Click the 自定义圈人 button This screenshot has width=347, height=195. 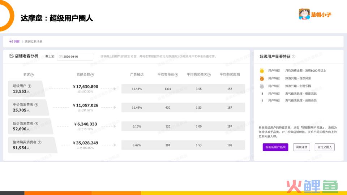tap(325, 147)
